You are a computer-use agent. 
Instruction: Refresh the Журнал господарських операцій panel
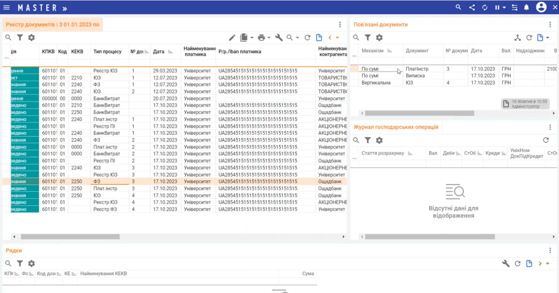click(546, 140)
